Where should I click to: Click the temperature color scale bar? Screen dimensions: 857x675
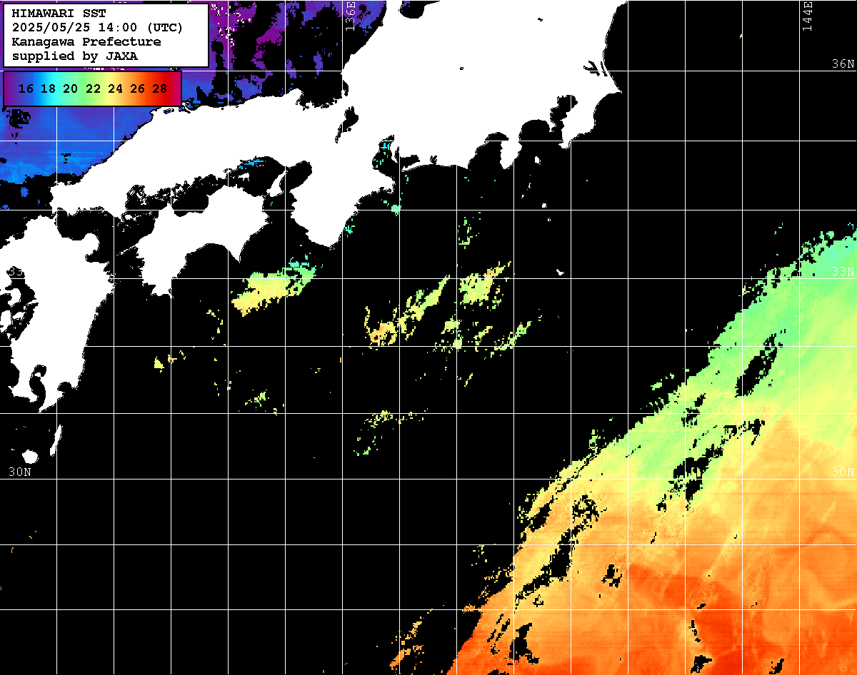[92, 88]
